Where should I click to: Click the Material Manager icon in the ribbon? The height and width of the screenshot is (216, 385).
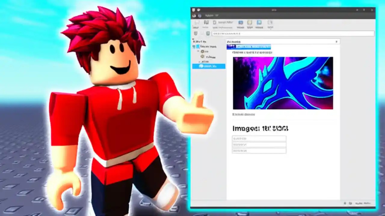coord(259,22)
